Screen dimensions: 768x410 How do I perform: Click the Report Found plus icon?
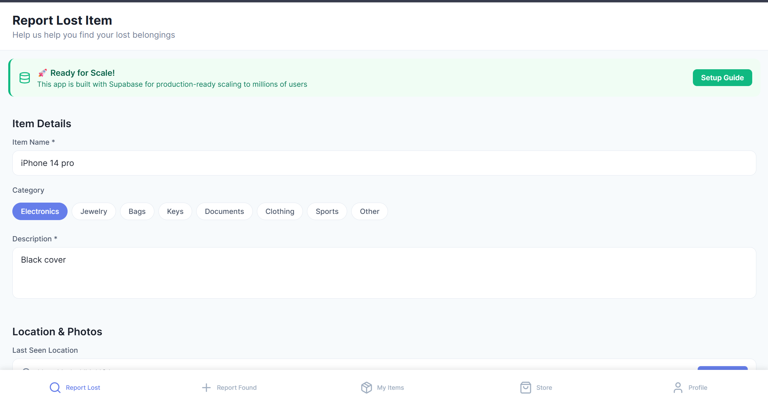(x=206, y=387)
